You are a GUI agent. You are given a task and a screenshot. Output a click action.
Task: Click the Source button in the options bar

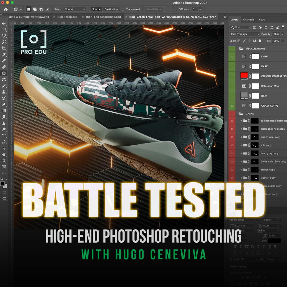coord(96,9)
